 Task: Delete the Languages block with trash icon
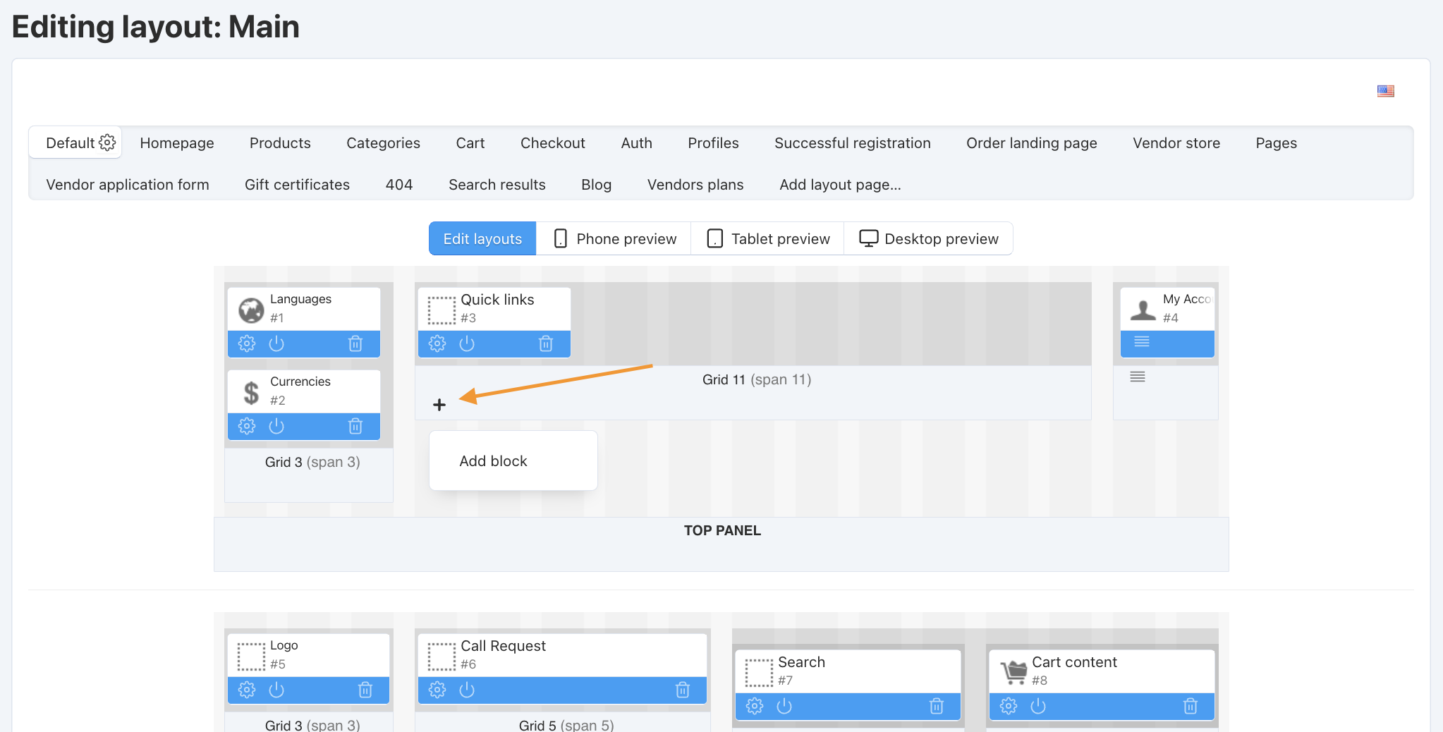pyautogui.click(x=355, y=343)
